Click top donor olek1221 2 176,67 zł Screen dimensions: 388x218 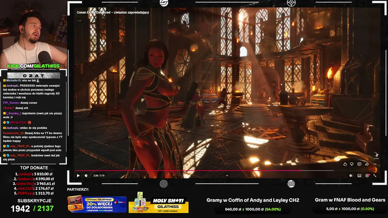coord(34,189)
